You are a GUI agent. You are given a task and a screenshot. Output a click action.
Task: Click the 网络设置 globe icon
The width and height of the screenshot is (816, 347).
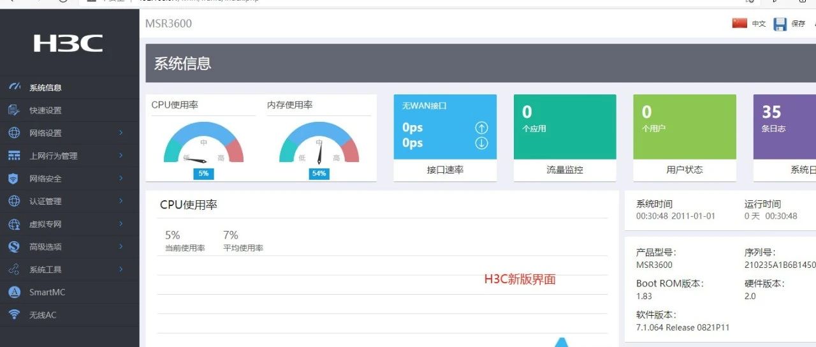[14, 133]
